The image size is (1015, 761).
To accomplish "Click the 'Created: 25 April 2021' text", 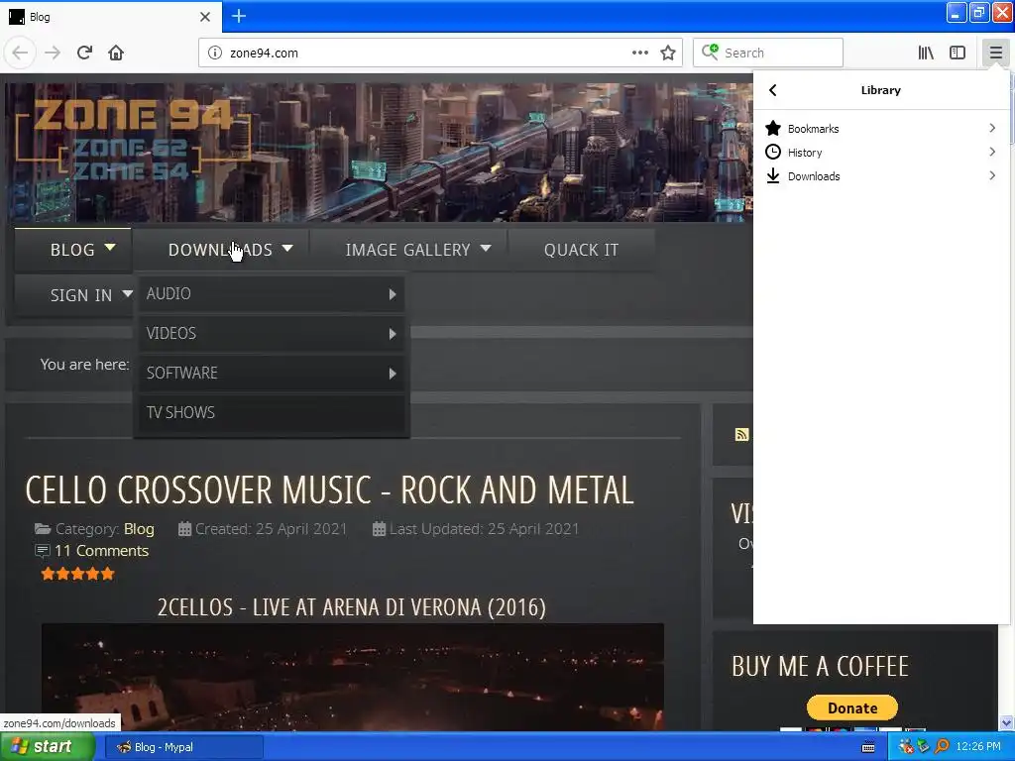I will click(x=271, y=529).
